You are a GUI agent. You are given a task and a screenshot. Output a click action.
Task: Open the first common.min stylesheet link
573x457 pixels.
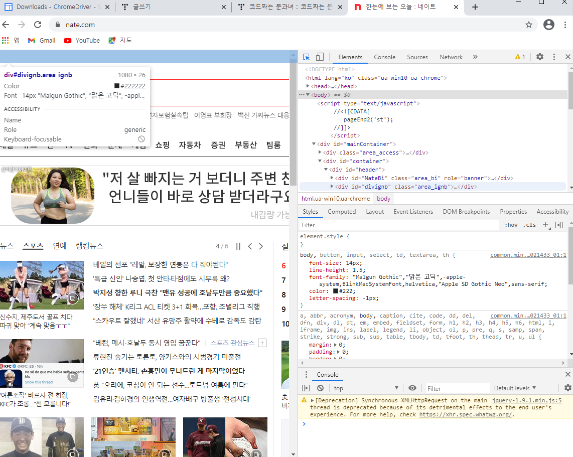click(x=528, y=255)
